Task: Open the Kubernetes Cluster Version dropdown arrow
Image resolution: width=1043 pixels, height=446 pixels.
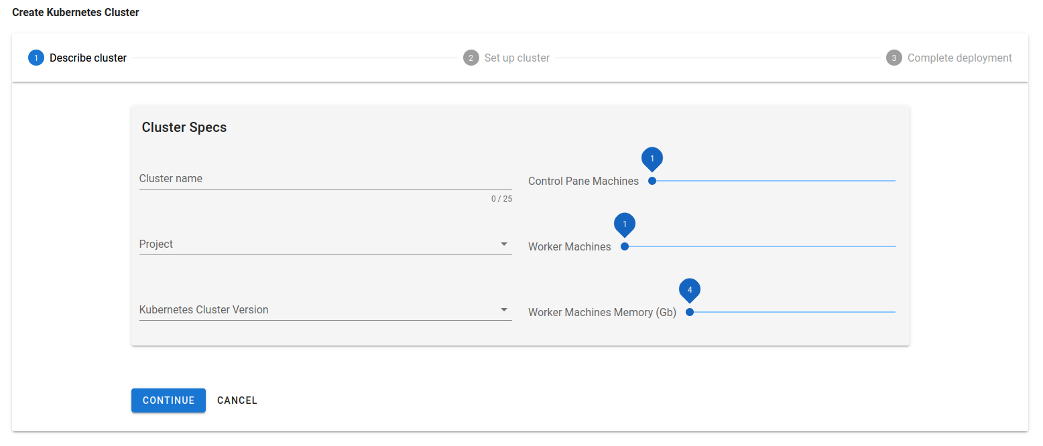Action: [504, 309]
